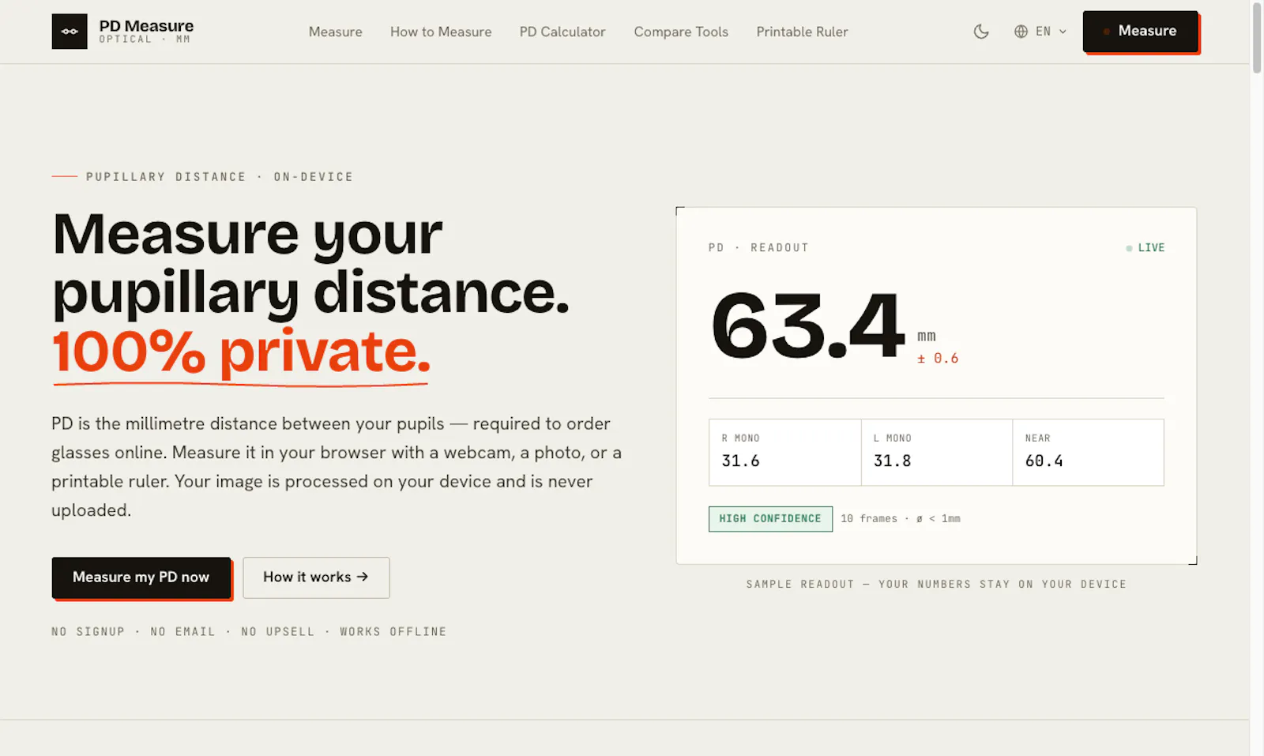Click the 63.4 PD readout value

click(x=807, y=325)
